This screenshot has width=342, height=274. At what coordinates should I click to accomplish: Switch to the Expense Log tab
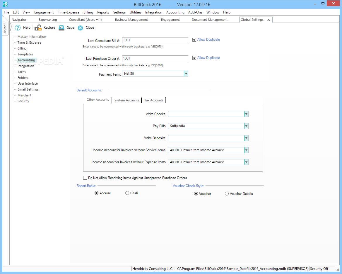point(48,20)
